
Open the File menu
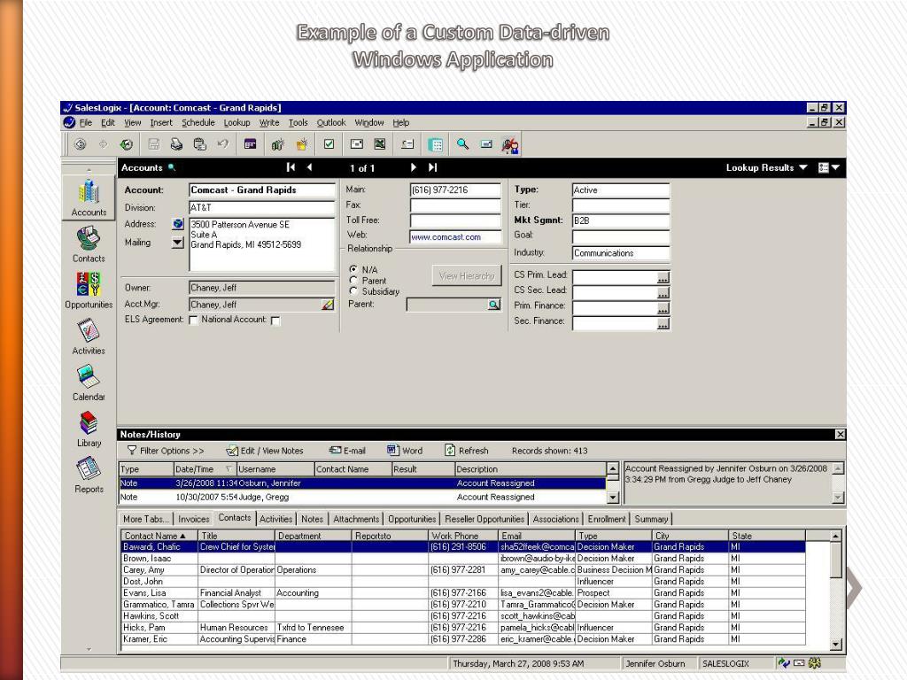pyautogui.click(x=86, y=122)
